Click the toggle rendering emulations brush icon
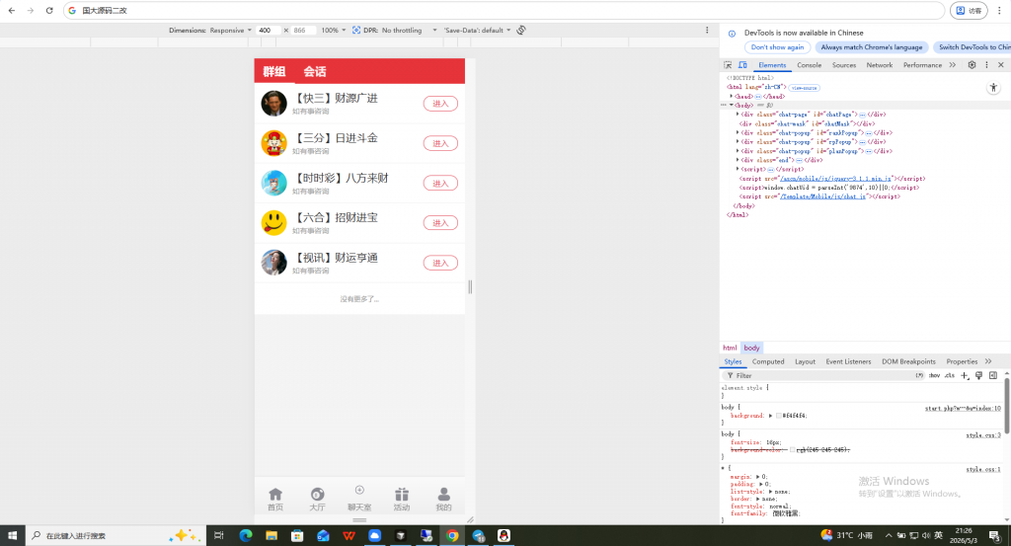The width and height of the screenshot is (1011, 546). pyautogui.click(x=978, y=375)
